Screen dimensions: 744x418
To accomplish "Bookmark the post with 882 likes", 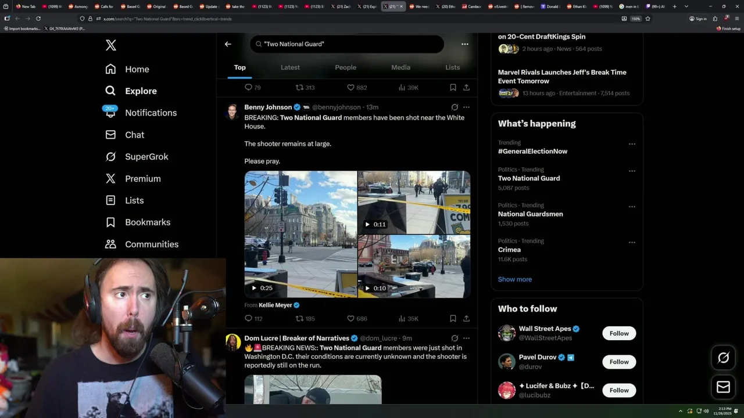I will click(453, 88).
